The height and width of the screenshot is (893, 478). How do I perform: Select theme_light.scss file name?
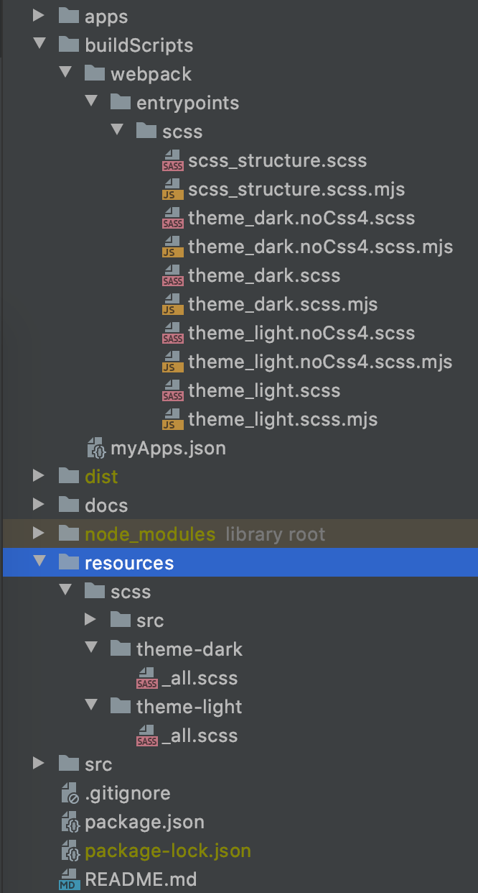(x=264, y=390)
